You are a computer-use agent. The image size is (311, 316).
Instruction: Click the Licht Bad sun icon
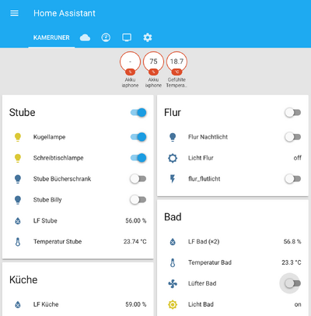(x=173, y=304)
